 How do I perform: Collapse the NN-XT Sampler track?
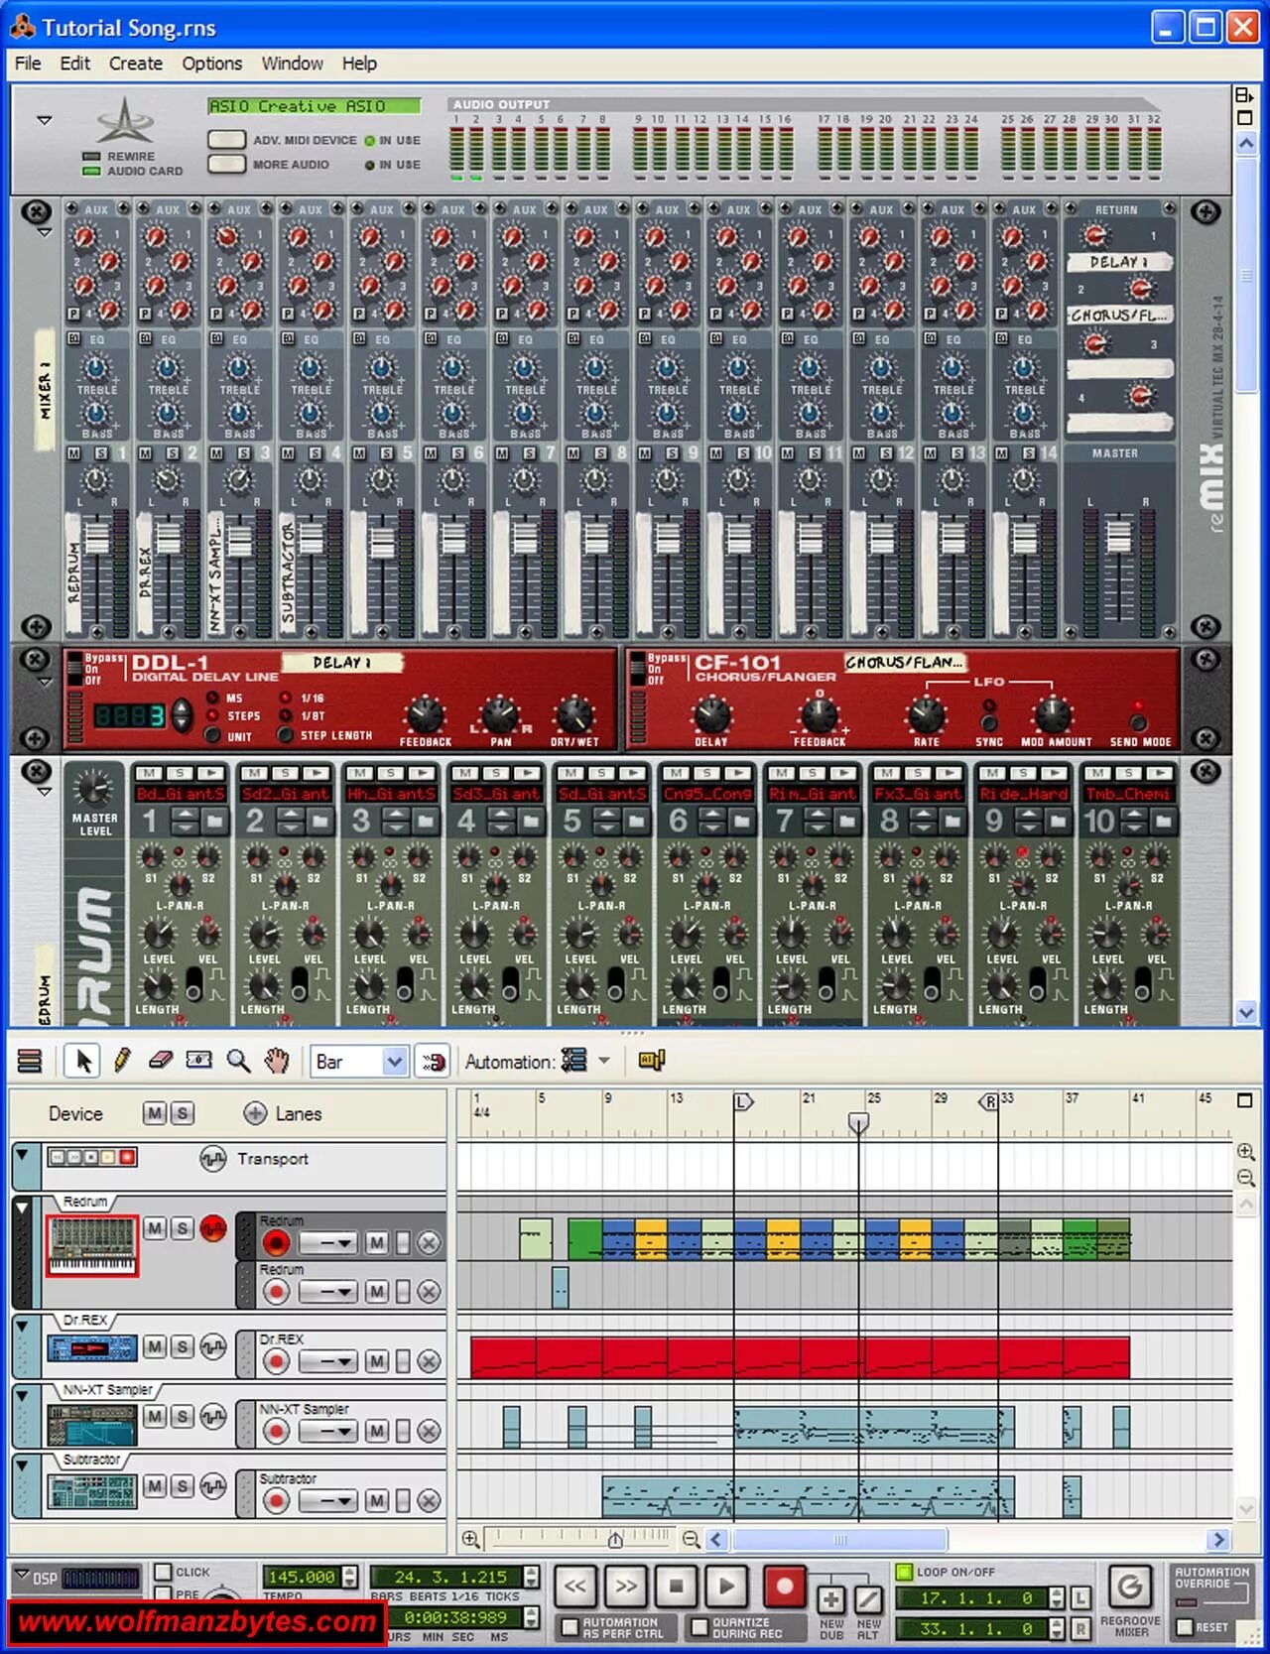pyautogui.click(x=22, y=1395)
